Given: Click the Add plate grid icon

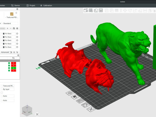Looking at the screenshot, I should pos(91,10).
